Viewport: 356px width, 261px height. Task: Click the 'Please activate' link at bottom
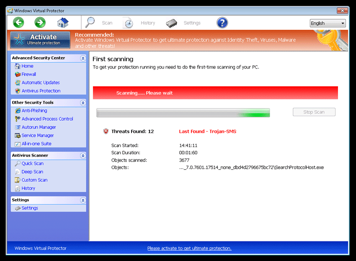click(x=189, y=248)
